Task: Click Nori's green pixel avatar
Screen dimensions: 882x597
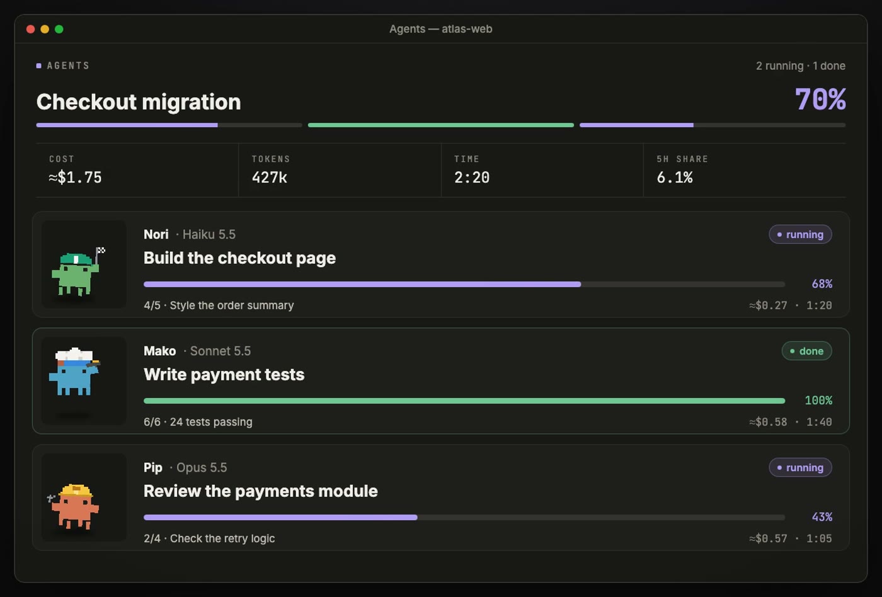Action: (84, 264)
